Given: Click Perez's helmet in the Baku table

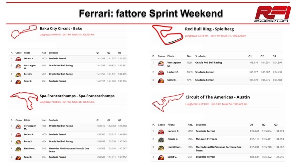Looking at the screenshot, I should [x=18, y=74].
